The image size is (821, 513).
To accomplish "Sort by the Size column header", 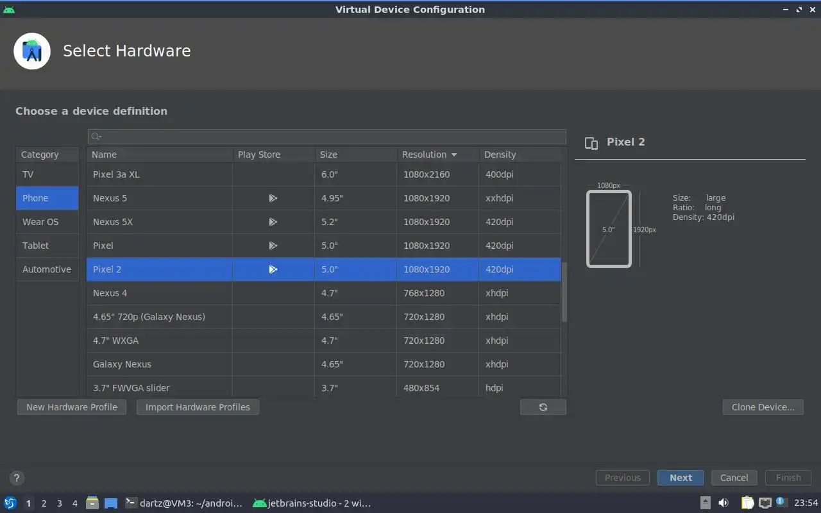I will click(x=355, y=155).
